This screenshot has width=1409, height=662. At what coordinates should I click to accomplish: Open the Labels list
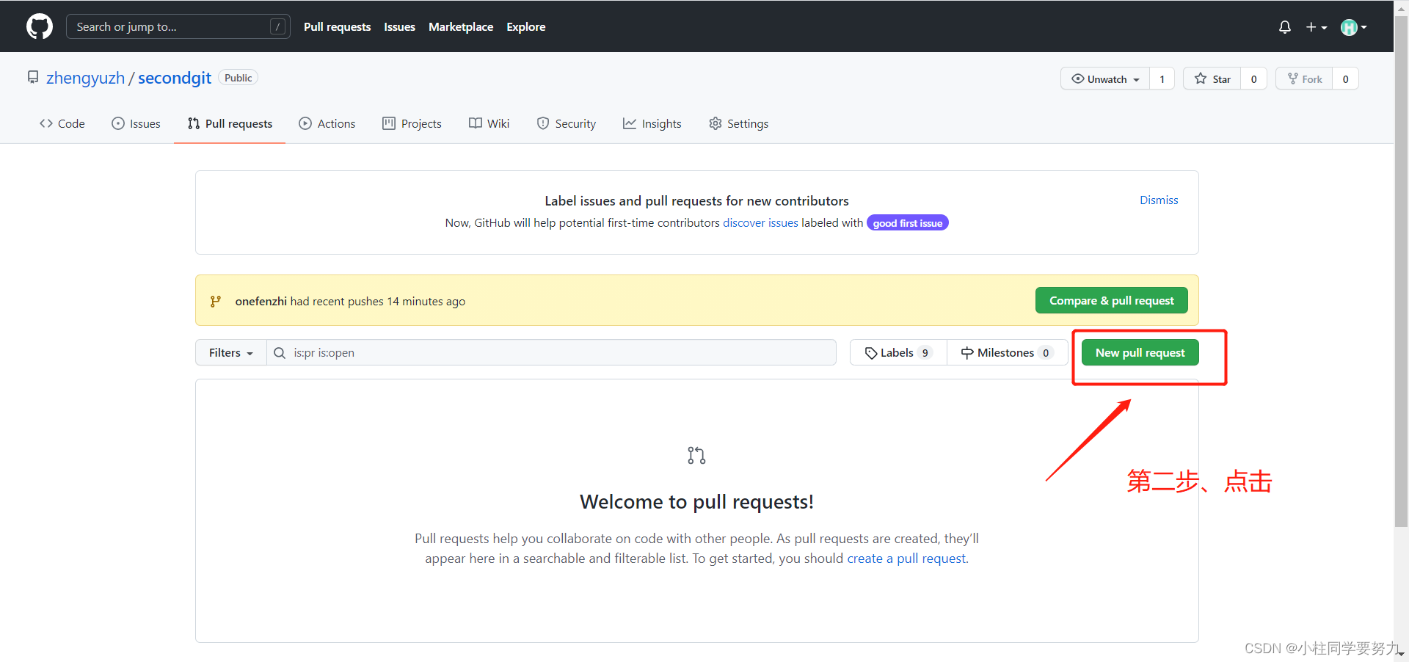pyautogui.click(x=898, y=353)
